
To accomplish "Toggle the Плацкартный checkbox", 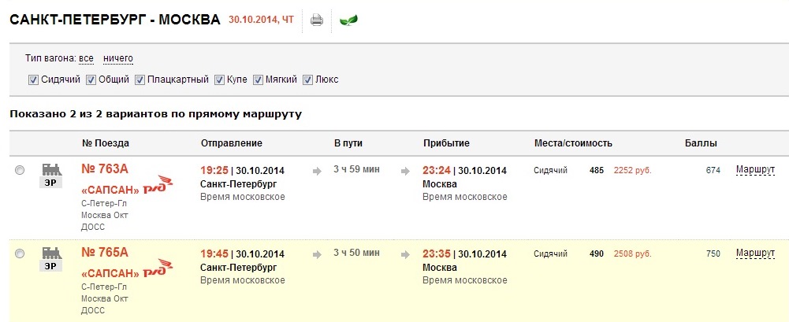I will click(140, 80).
